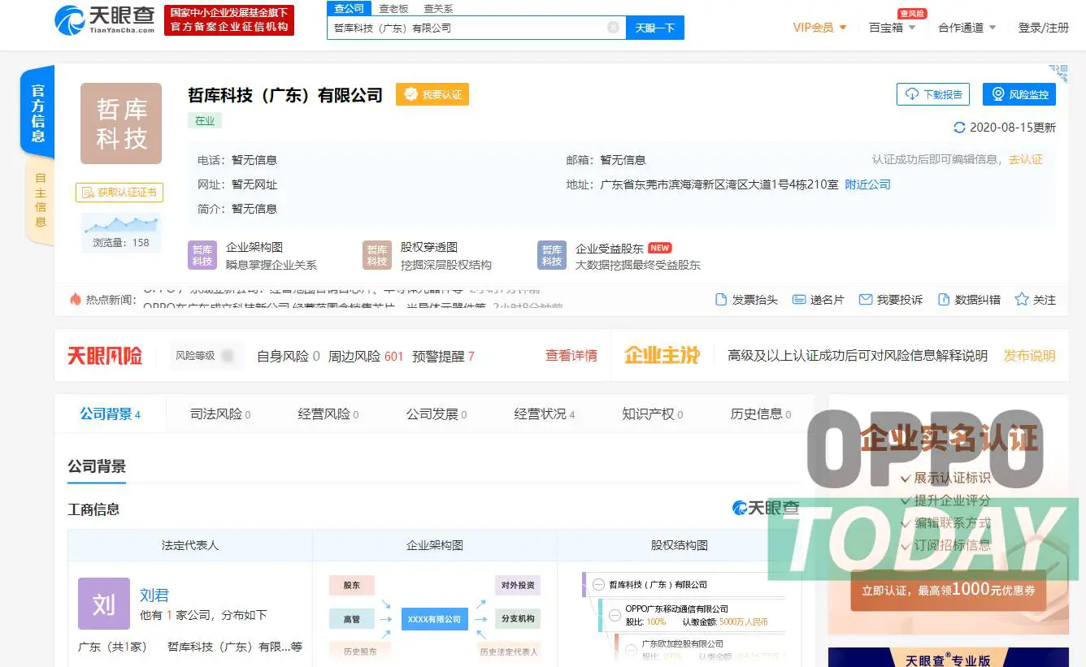
Task: Click 哲库科技（广东）有限...等 company link
Action: point(235,647)
